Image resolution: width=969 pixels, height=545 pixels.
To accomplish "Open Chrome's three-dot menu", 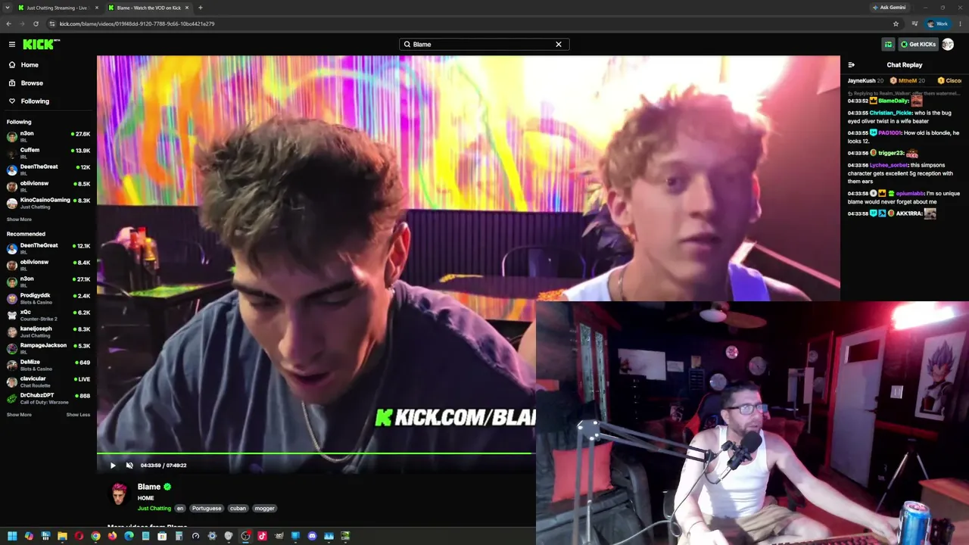I will tap(959, 23).
